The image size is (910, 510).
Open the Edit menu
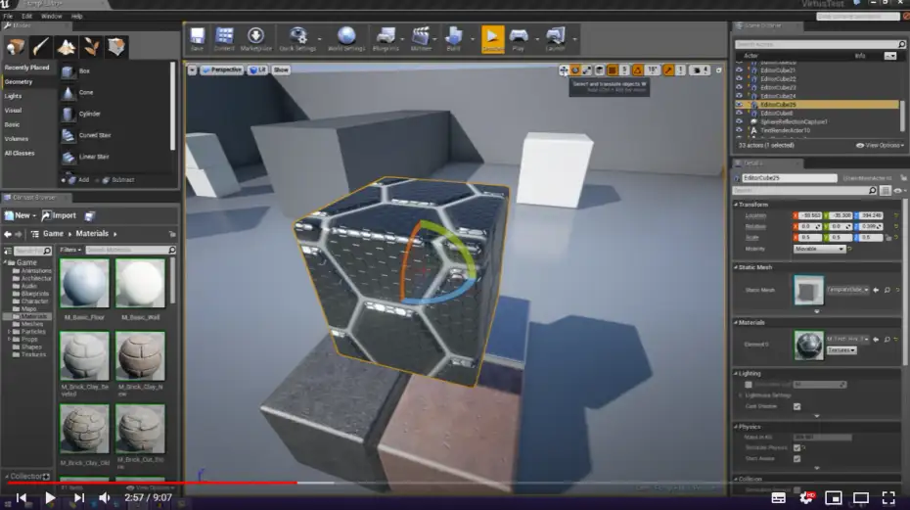(26, 17)
